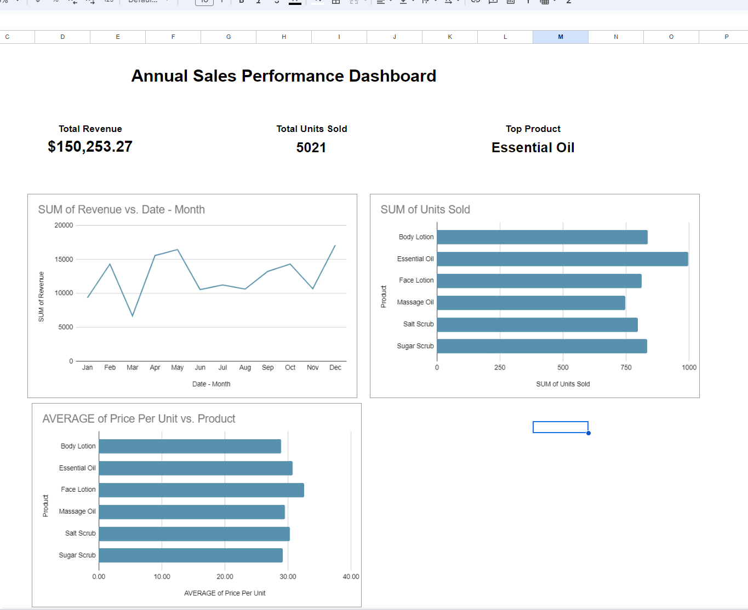This screenshot has height=610, width=748.
Task: Click the '20000' y-axis label on revenue chart
Action: coord(64,225)
